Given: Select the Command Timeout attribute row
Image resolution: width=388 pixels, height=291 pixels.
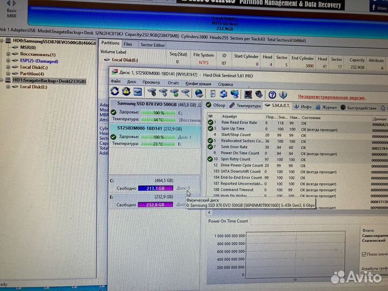Looking at the screenshot, I should pos(297,190).
